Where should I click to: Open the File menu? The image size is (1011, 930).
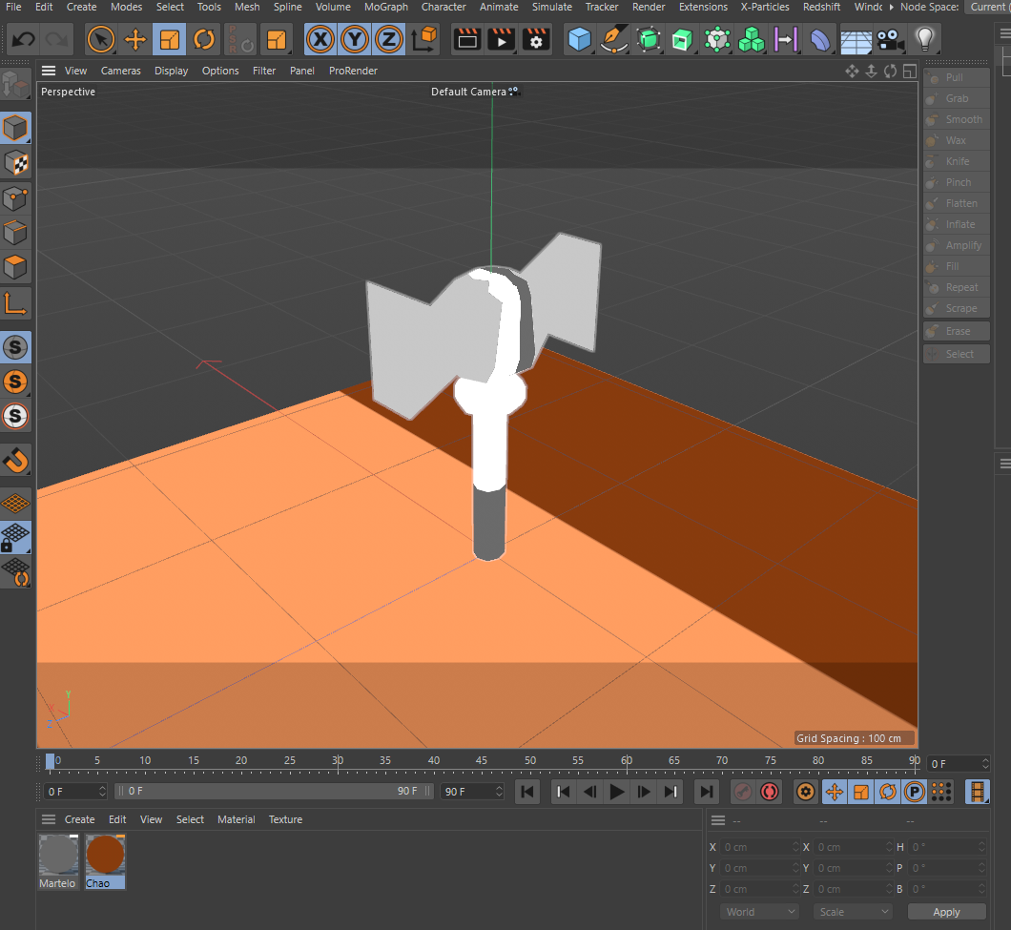(13, 7)
